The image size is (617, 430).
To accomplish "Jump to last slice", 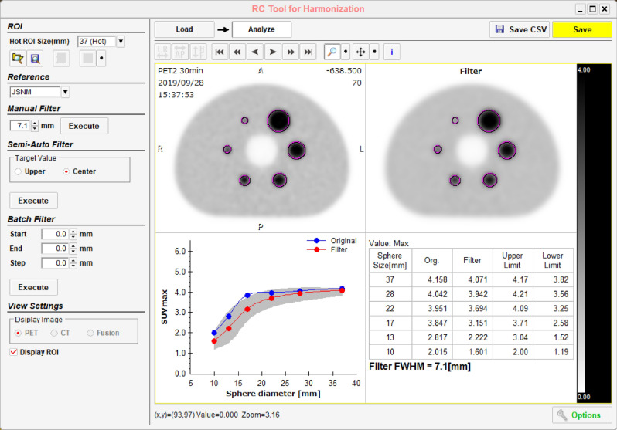I will pyautogui.click(x=308, y=52).
